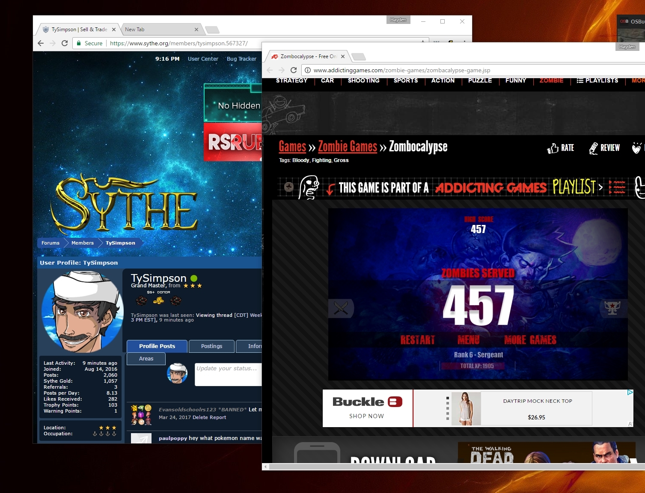
Task: Open User Center link on Sythe
Action: [x=203, y=59]
